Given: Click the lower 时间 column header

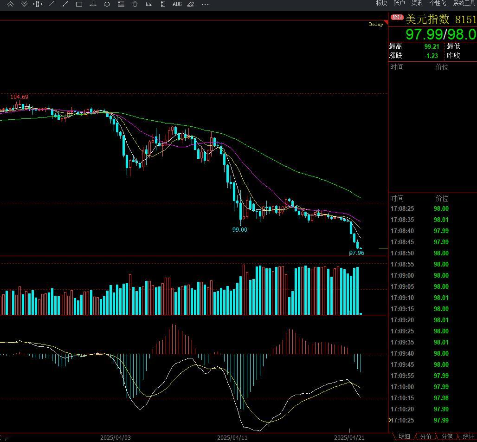Looking at the screenshot, I should (x=397, y=198).
